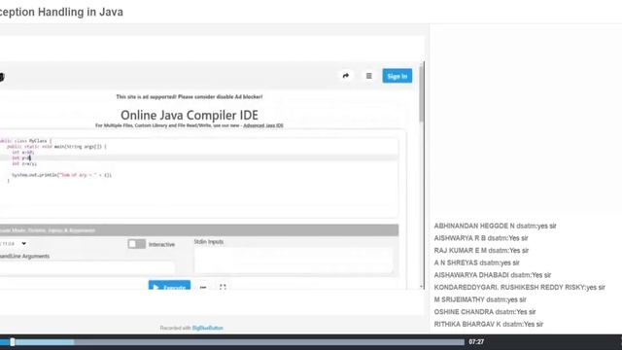Click the System.out.println code line
This screenshot has height=350, width=622.
point(61,175)
